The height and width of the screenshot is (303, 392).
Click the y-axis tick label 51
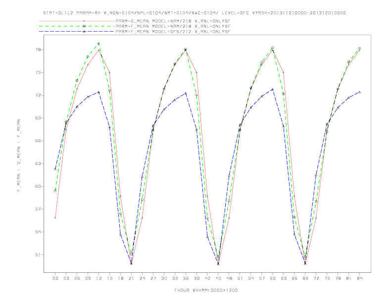pos(38,255)
